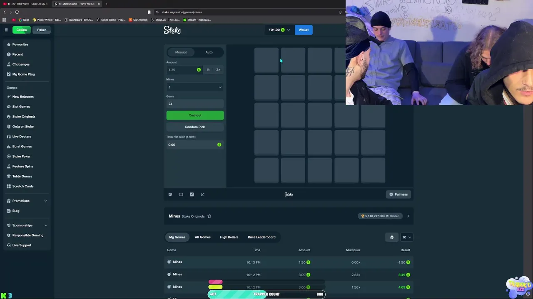Change rows per page dropdown showing 10
This screenshot has height=299, width=533.
tap(406, 237)
